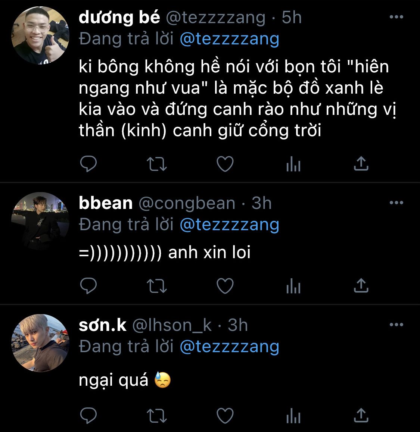Screen dimensions: 420x432
Task: Open sơn.k display name profile
Action: (x=103, y=325)
